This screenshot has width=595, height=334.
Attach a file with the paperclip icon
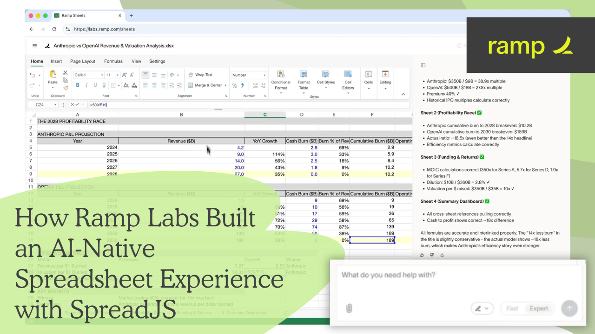(349, 308)
